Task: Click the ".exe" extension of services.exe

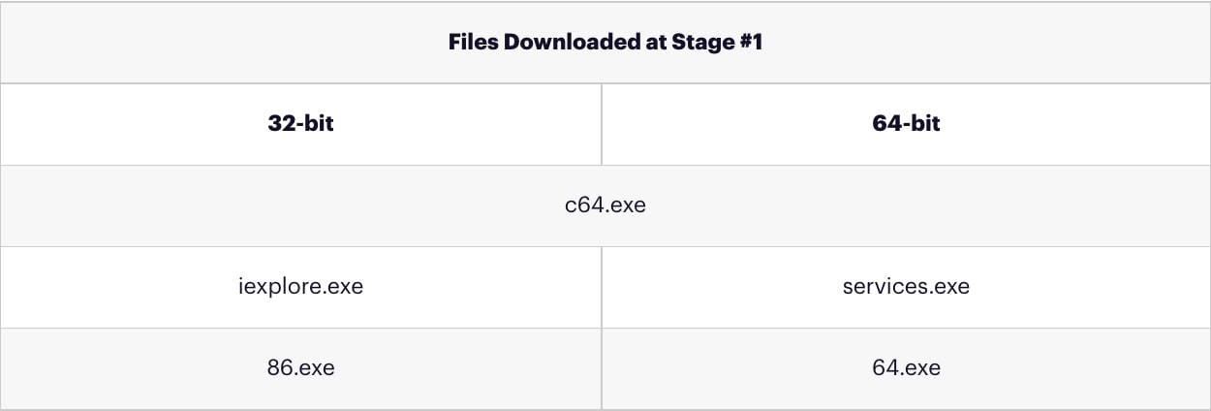Action: click(x=950, y=287)
